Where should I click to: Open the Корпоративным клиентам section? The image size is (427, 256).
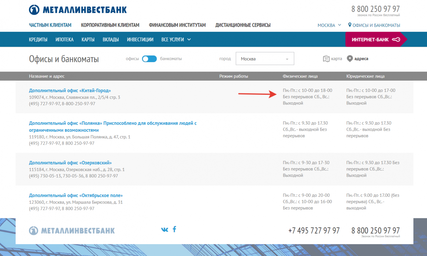click(x=110, y=25)
